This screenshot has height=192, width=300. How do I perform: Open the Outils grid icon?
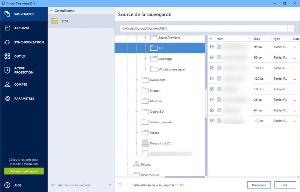(7, 56)
